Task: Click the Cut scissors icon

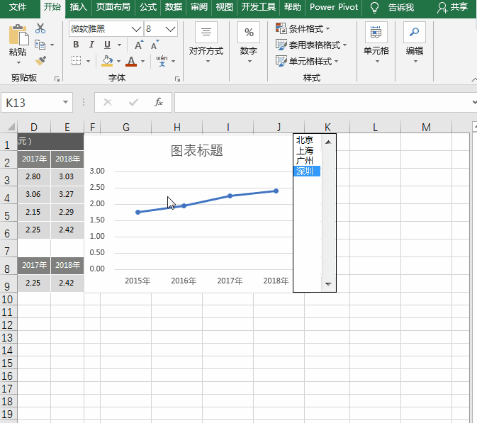Action: [x=40, y=28]
